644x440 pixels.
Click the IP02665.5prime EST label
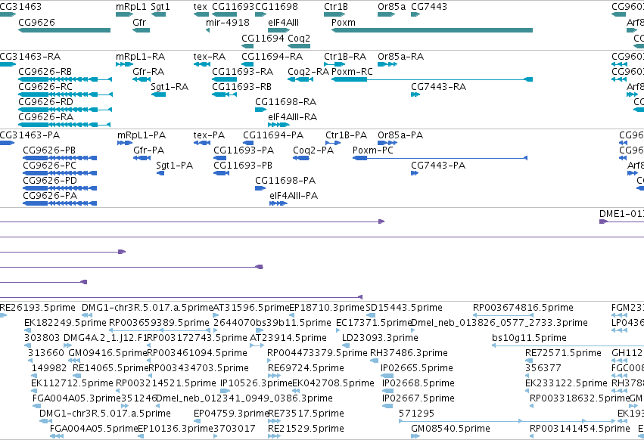click(x=417, y=368)
